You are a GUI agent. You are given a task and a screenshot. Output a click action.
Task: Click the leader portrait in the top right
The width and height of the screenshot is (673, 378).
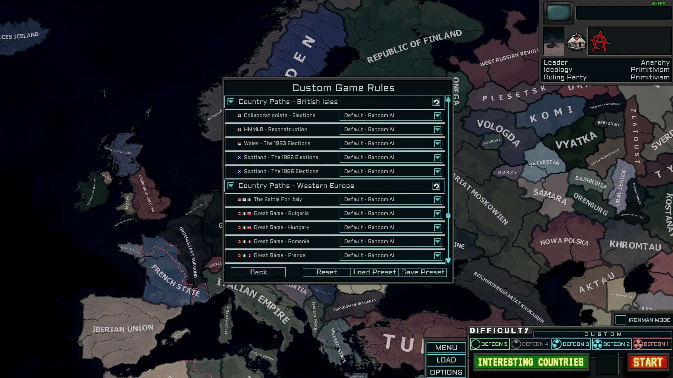tap(553, 41)
